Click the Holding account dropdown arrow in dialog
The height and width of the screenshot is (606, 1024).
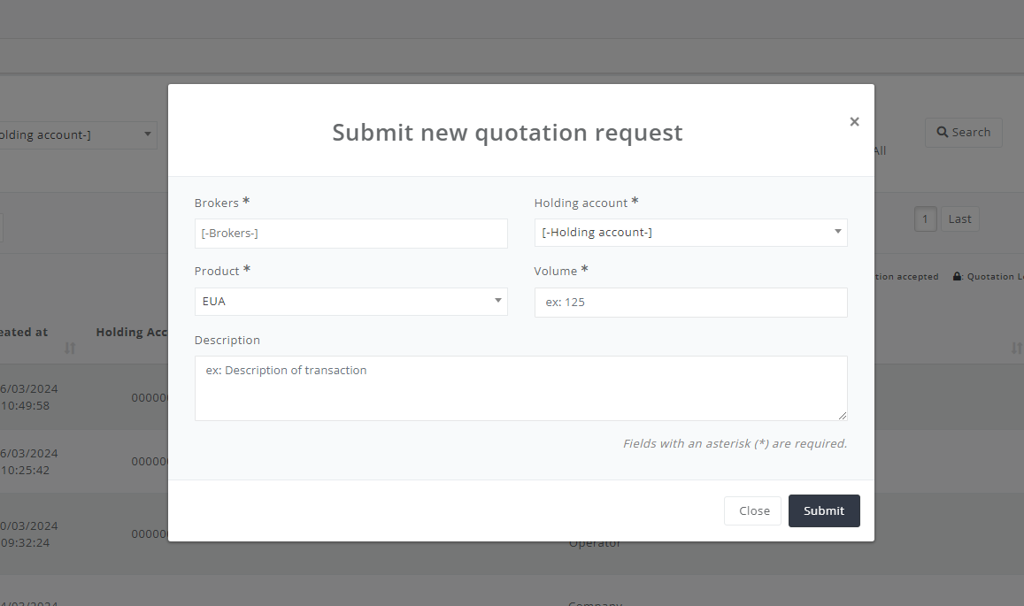[x=838, y=232]
